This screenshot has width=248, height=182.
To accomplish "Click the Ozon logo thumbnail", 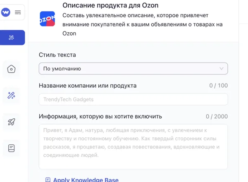I will pyautogui.click(x=47, y=19).
